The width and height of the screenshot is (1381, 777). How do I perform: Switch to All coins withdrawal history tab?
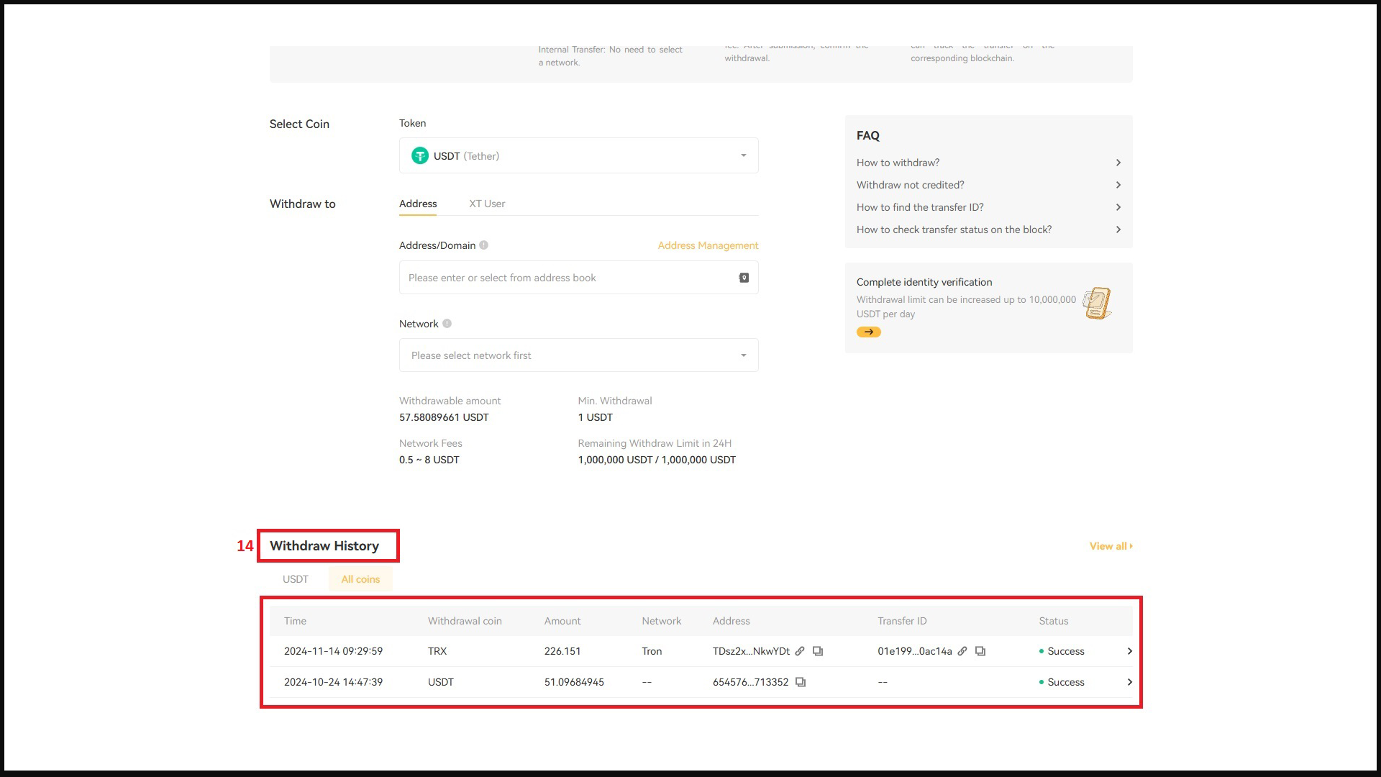pos(360,578)
